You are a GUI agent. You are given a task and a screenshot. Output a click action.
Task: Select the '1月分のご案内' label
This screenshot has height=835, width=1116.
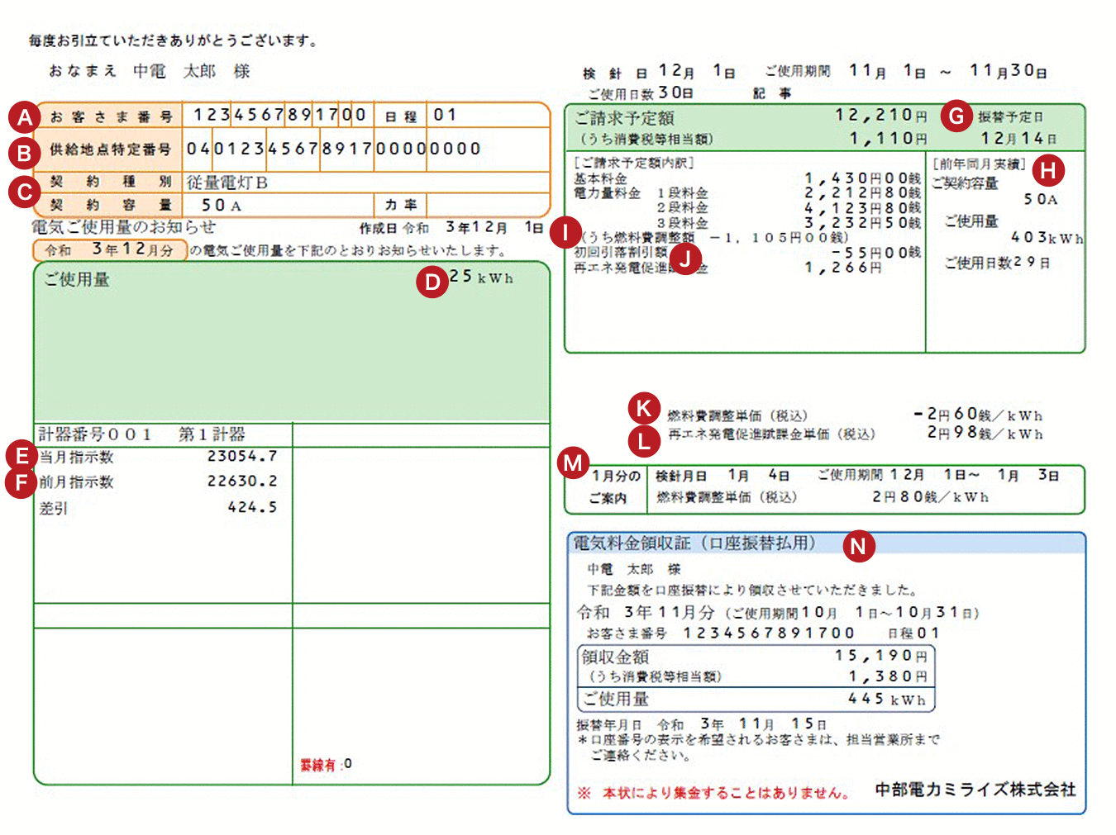point(613,487)
